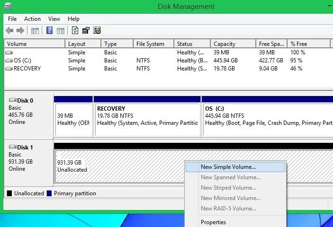Open the Properties toolbar icon
333x227 pixels.
(86, 30)
